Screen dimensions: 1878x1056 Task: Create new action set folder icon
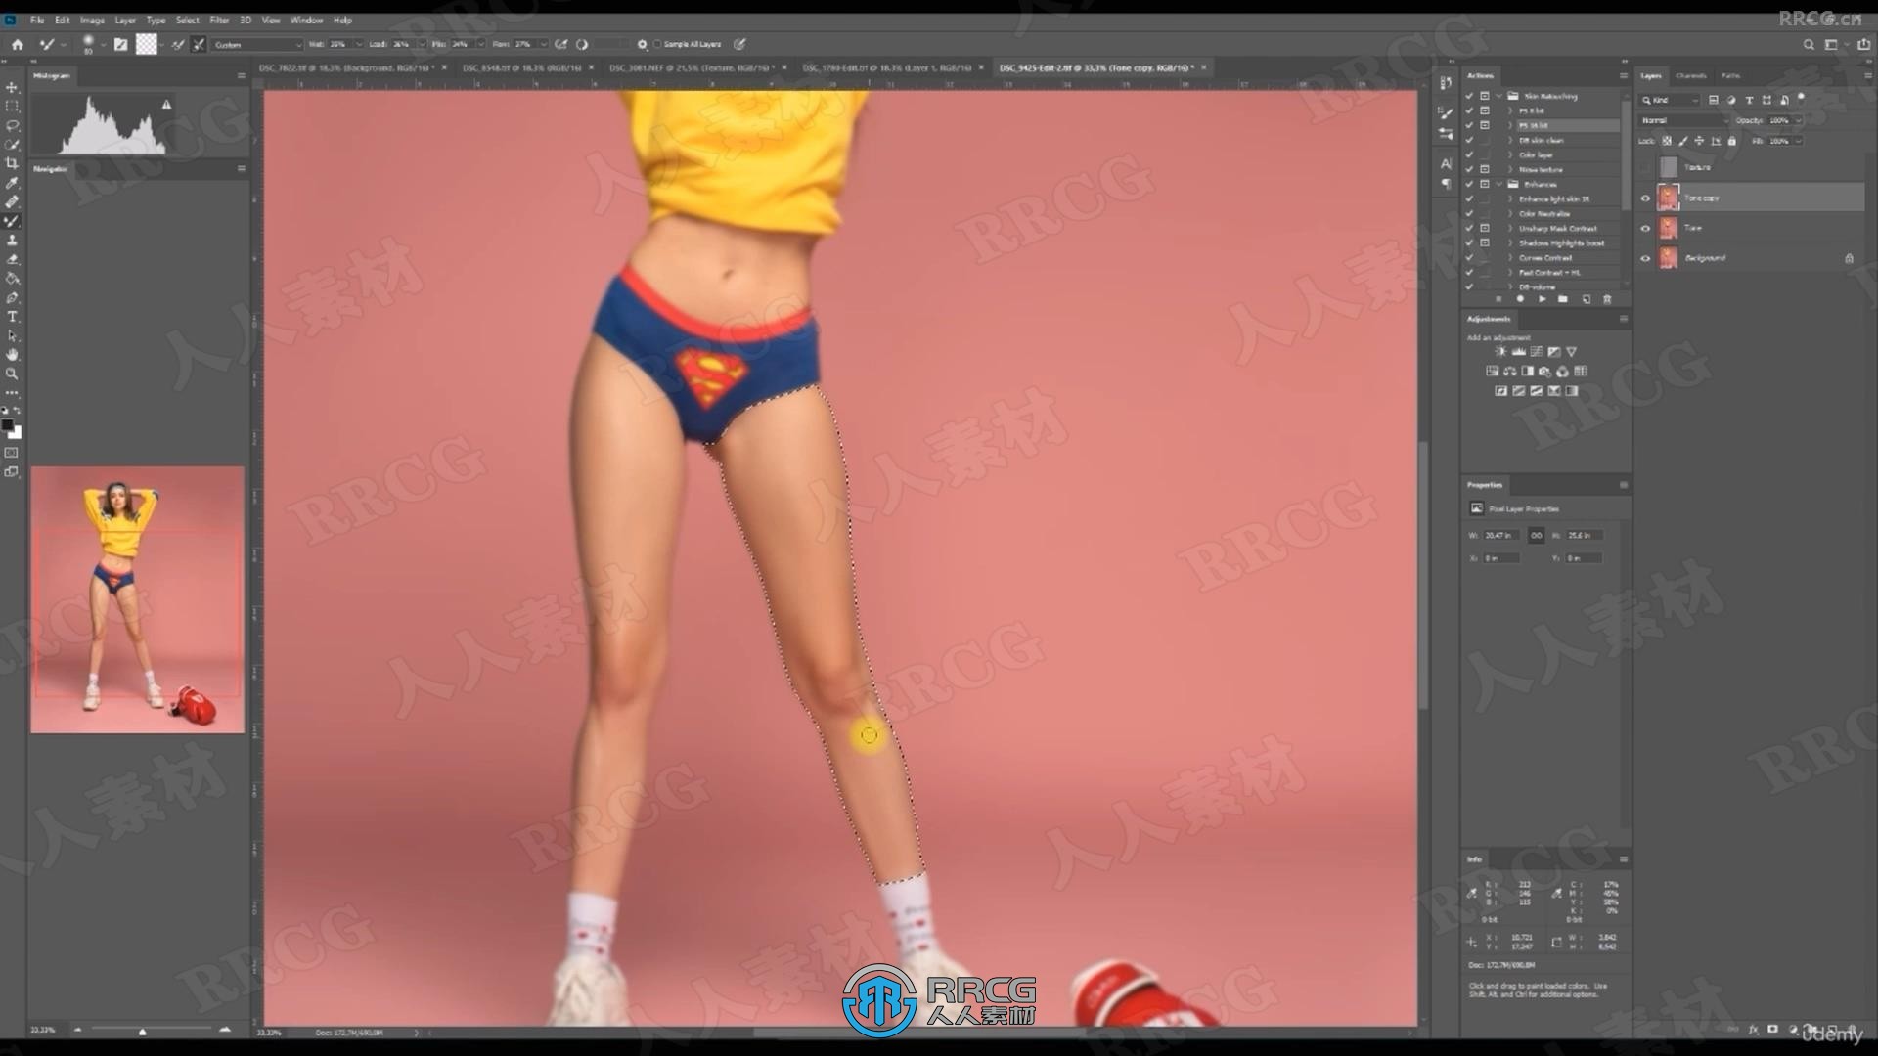1563,299
